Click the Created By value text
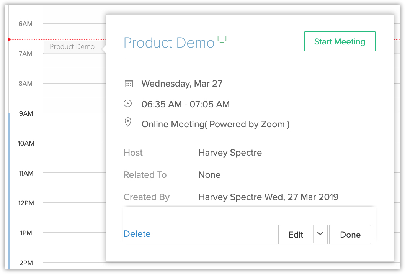Screen dimensions: 405x274 [x=268, y=197]
